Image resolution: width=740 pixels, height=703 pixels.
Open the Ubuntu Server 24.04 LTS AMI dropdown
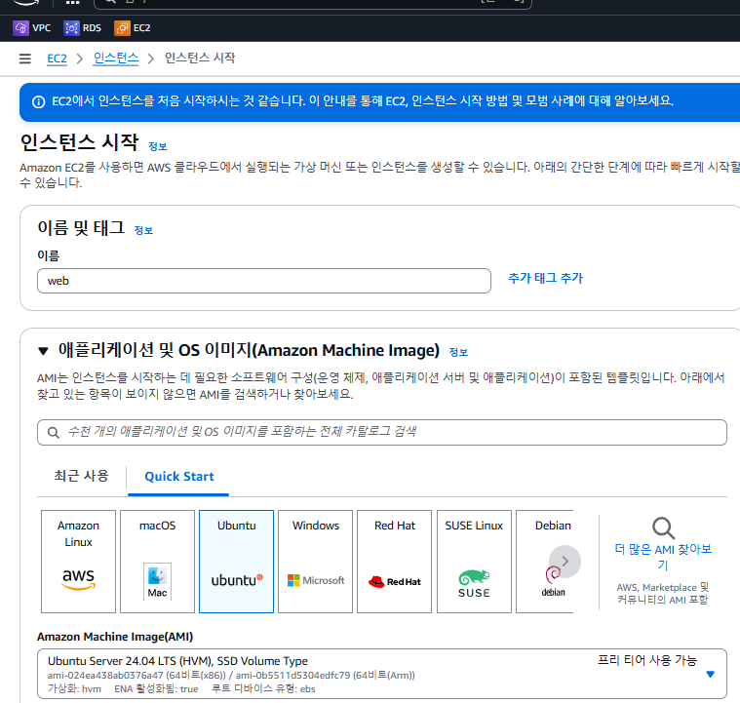(382, 674)
